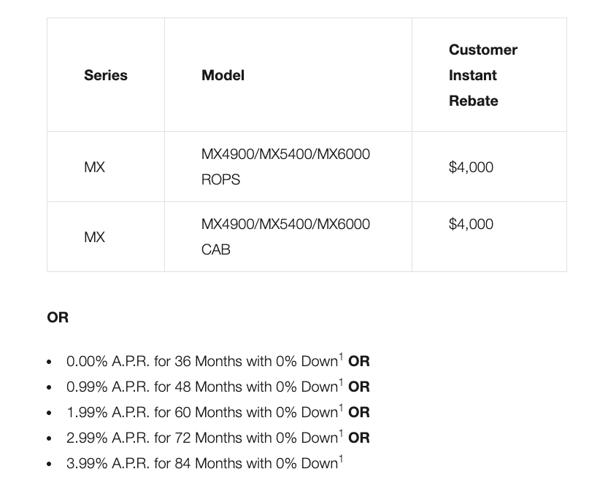616x496 pixels.
Task: Click the Model column header
Action: pos(223,75)
